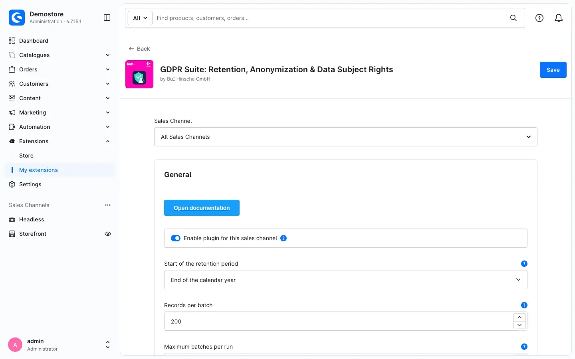Decrease Records per batch value
This screenshot has width=575, height=359.
click(x=519, y=325)
